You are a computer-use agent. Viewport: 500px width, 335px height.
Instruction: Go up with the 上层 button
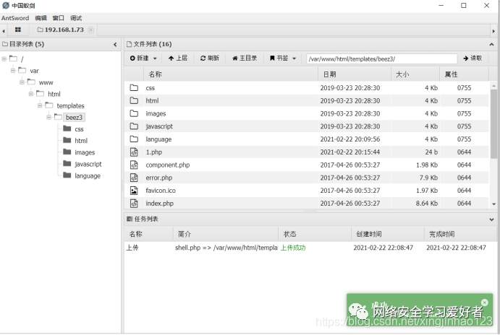coord(177,58)
